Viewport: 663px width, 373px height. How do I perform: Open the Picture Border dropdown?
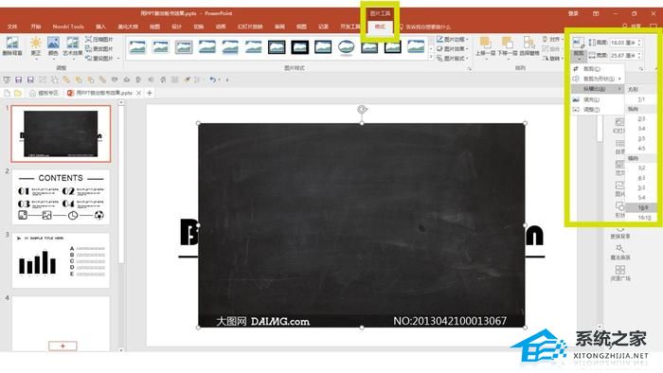(x=452, y=39)
